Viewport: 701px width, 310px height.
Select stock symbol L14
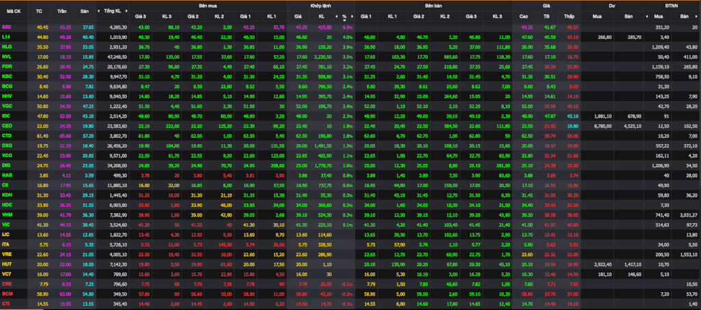click(x=5, y=37)
